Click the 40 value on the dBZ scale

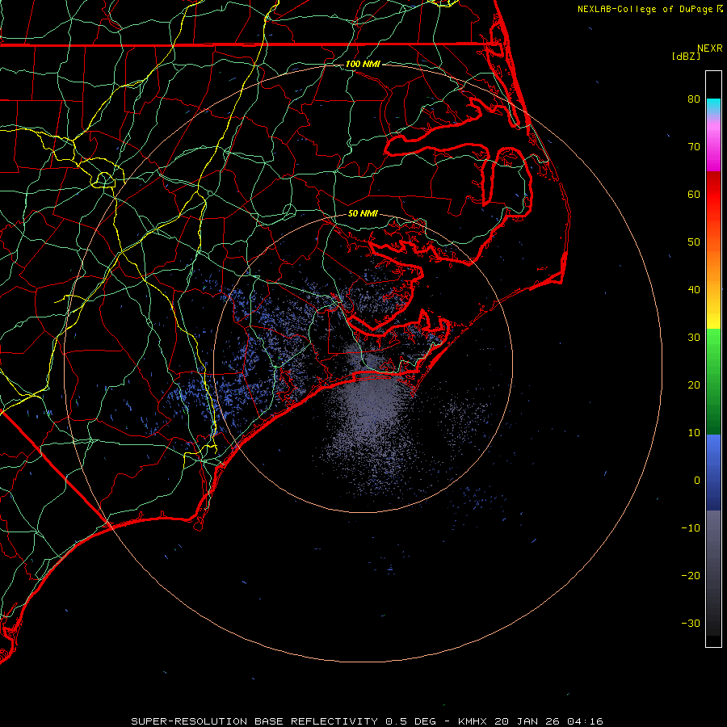[x=694, y=290]
